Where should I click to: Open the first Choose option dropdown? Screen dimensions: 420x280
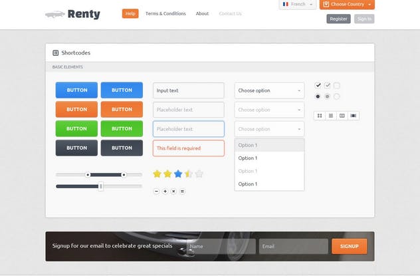click(269, 90)
